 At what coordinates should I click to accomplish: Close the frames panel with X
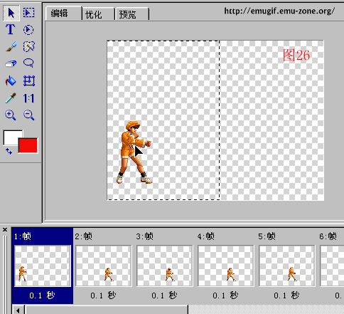(5, 230)
